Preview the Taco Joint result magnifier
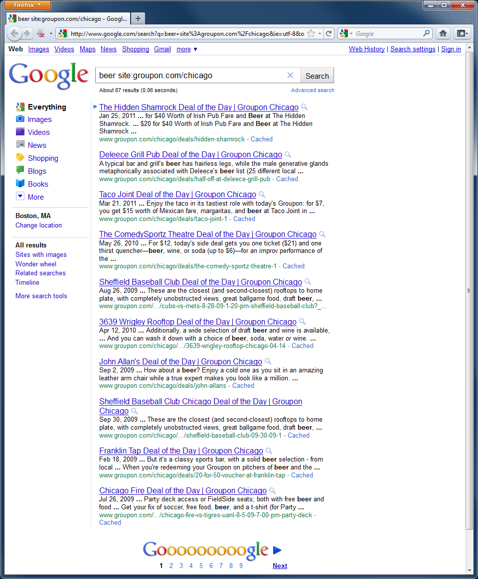This screenshot has height=579, width=478. [x=262, y=194]
